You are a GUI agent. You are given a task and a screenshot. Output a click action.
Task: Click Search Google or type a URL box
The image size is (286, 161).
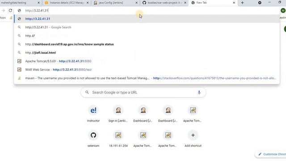coord(143,93)
